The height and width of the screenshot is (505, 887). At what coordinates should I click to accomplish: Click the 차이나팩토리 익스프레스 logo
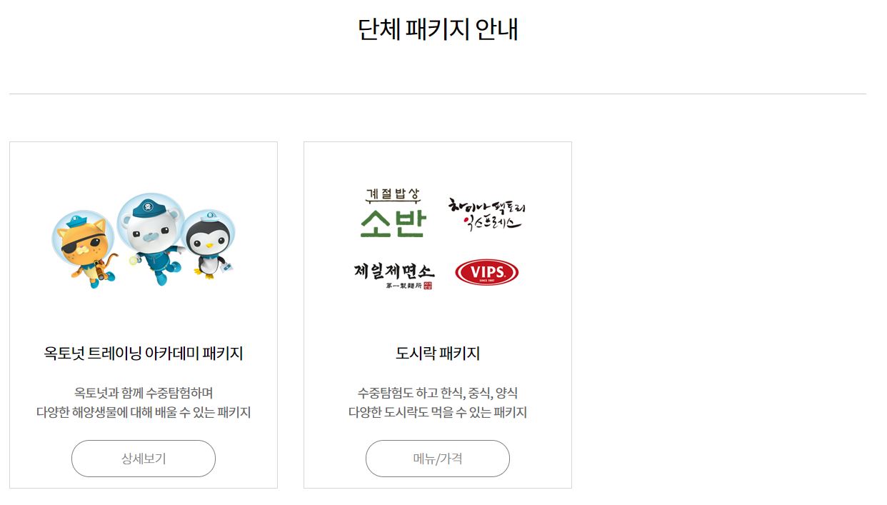tap(487, 214)
